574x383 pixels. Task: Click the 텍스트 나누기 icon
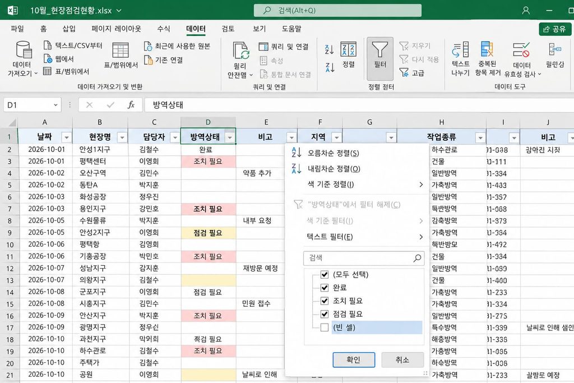click(460, 49)
